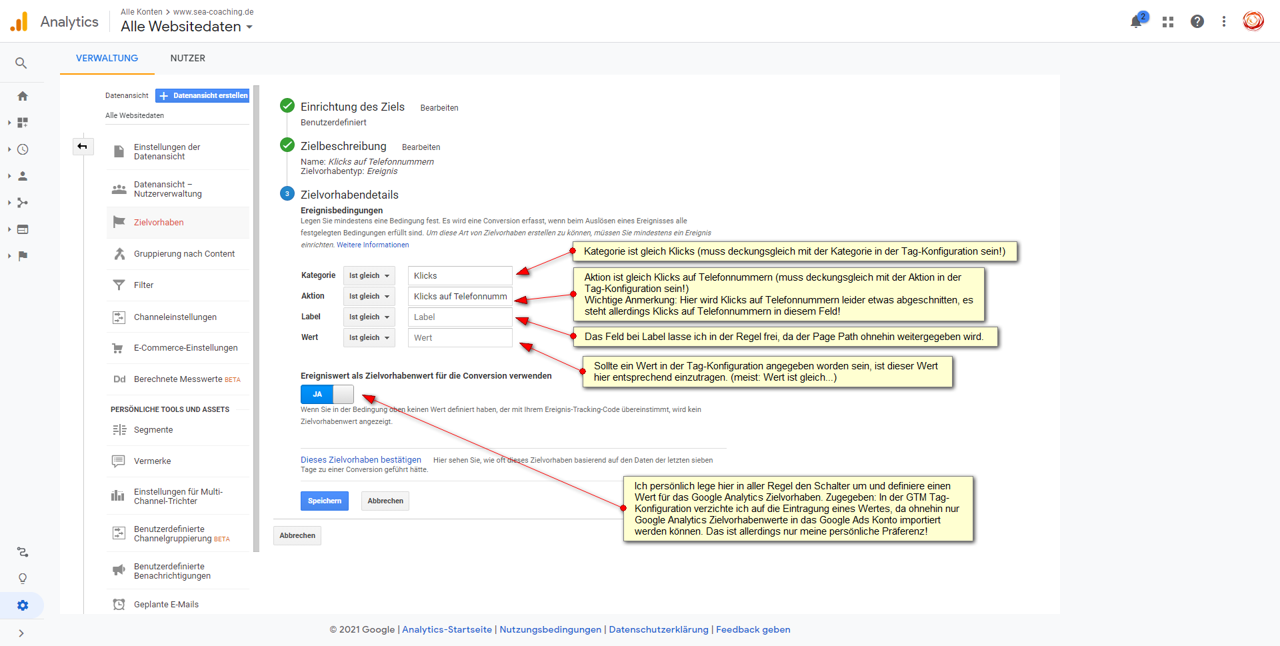The height and width of the screenshot is (646, 1280).
Task: Click Feedback geben footer link
Action: (x=753, y=629)
